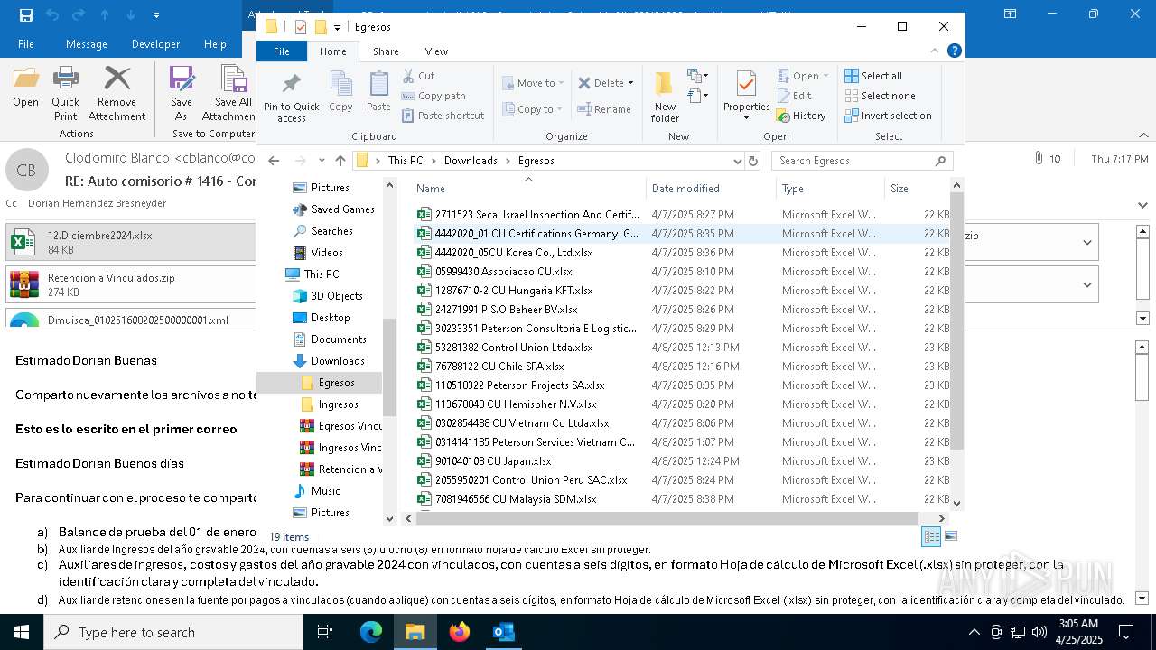Open the File tab in File Explorer
The height and width of the screenshot is (650, 1156).
click(x=282, y=51)
